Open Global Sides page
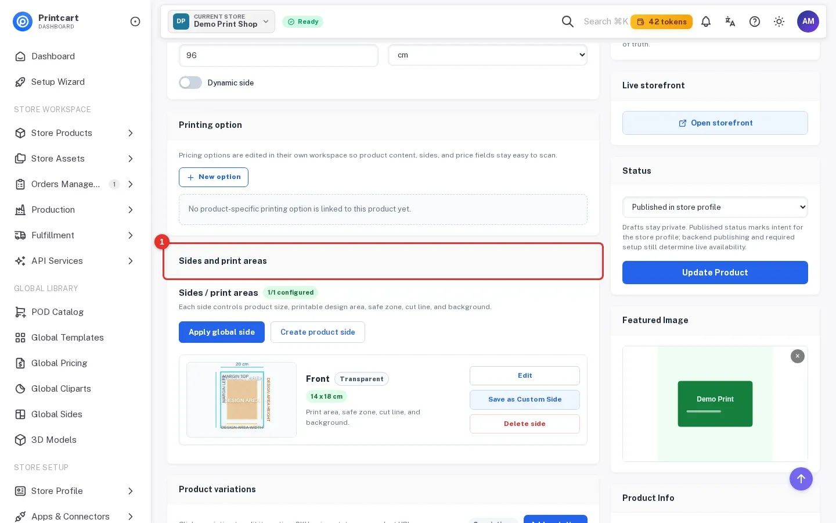This screenshot has width=836, height=523. [x=75, y=414]
